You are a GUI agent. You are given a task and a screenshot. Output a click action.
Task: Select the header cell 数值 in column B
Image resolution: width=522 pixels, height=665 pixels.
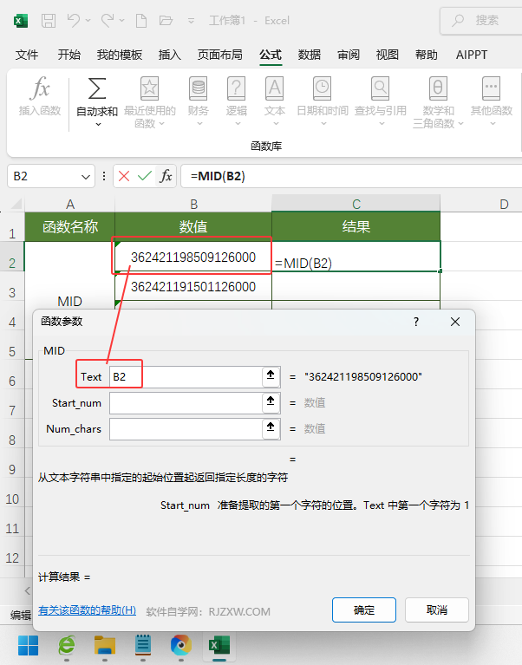point(193,227)
